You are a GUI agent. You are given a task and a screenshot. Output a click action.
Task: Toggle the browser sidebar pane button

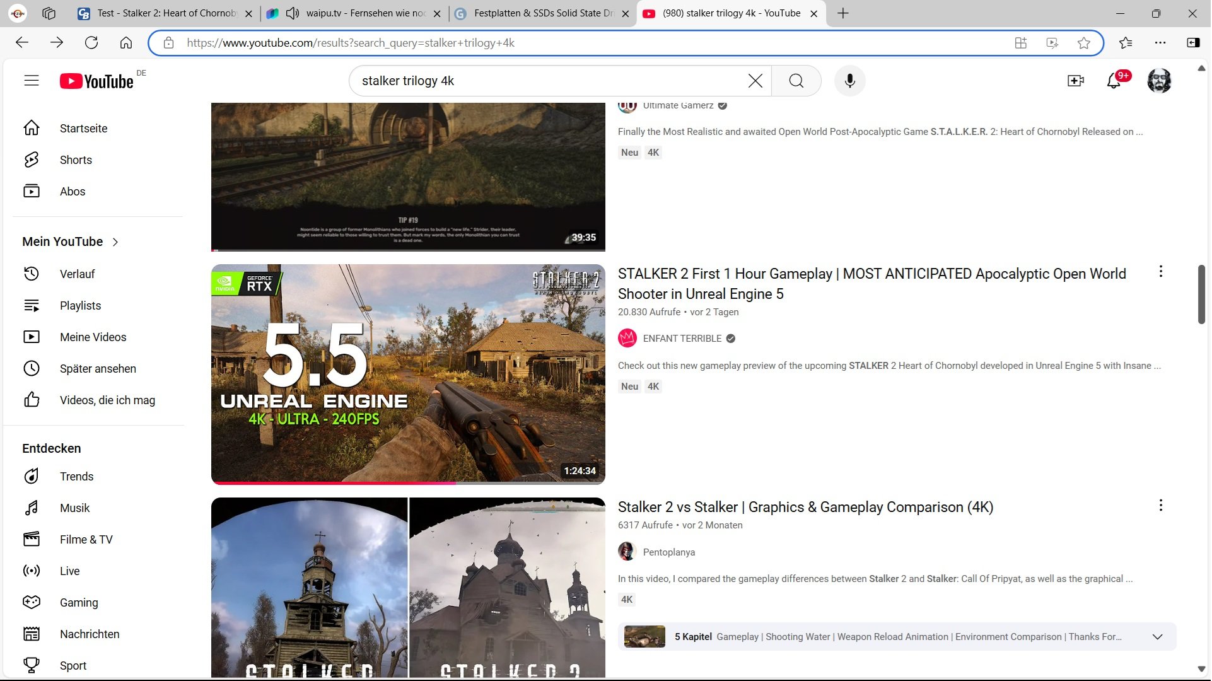tap(1193, 43)
